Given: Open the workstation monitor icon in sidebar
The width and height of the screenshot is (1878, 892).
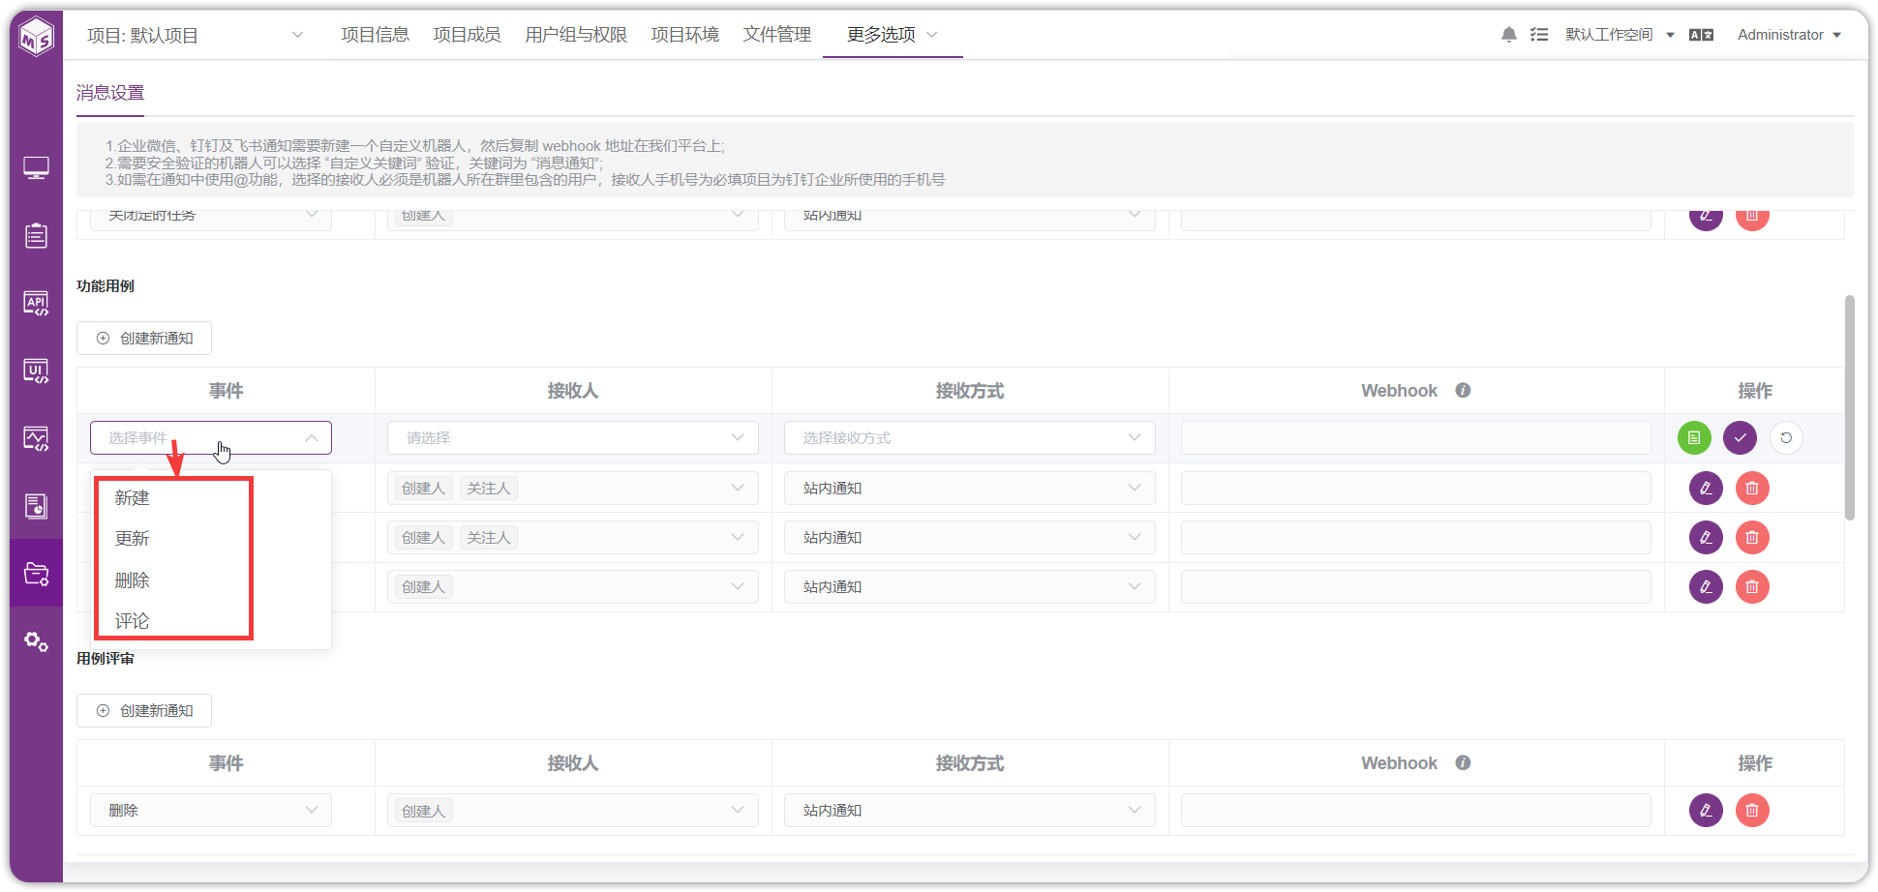Looking at the screenshot, I should tap(36, 168).
